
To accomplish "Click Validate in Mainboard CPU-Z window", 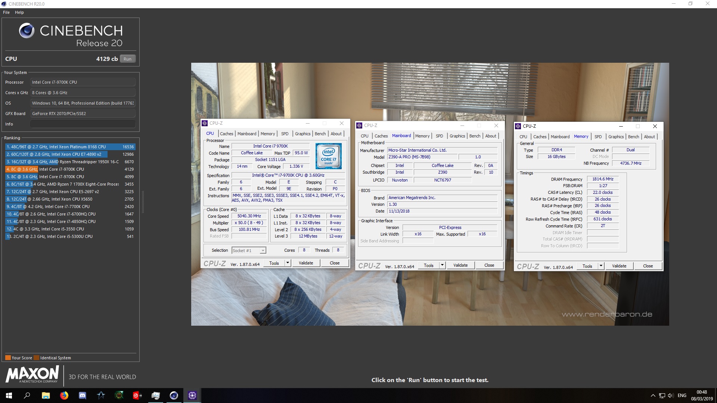I will (x=460, y=265).
